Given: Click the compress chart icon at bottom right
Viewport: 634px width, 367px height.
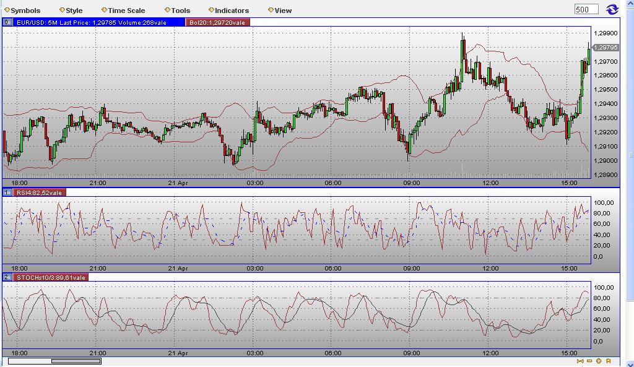Looking at the screenshot, I should 580,360.
